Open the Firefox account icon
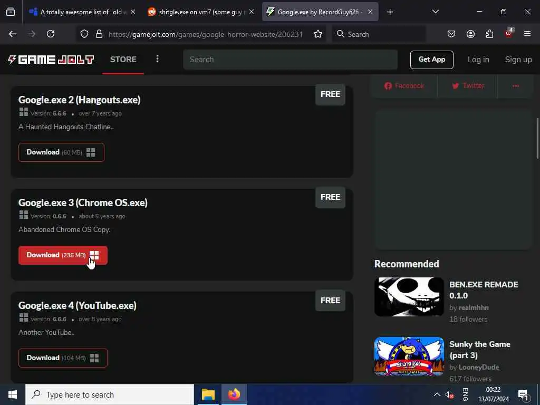This screenshot has height=405, width=540. 470,34
